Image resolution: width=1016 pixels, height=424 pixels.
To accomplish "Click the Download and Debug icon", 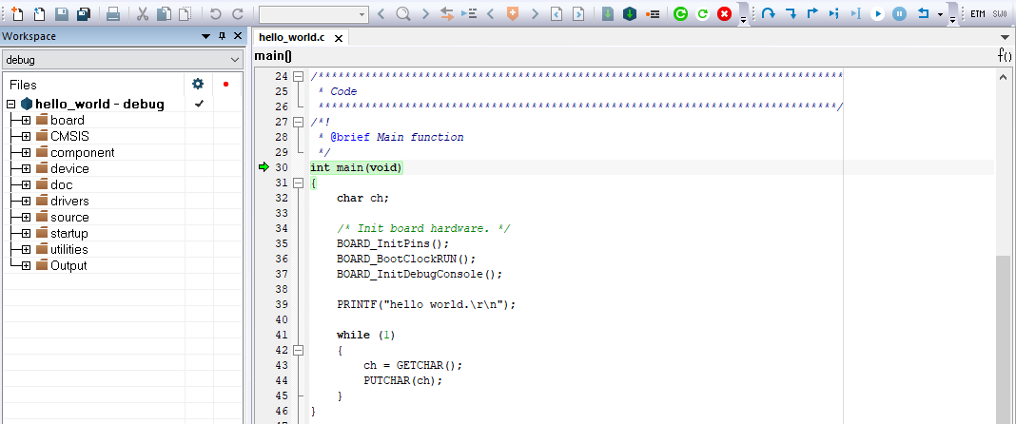I will tap(629, 14).
